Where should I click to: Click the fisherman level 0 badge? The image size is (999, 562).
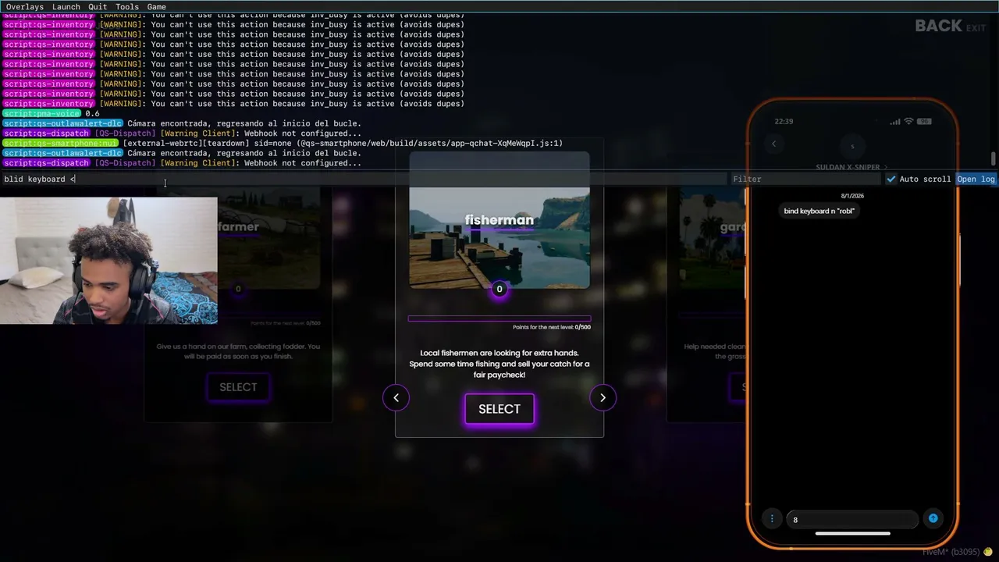pos(499,290)
